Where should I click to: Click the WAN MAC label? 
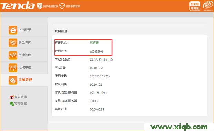[62, 59]
